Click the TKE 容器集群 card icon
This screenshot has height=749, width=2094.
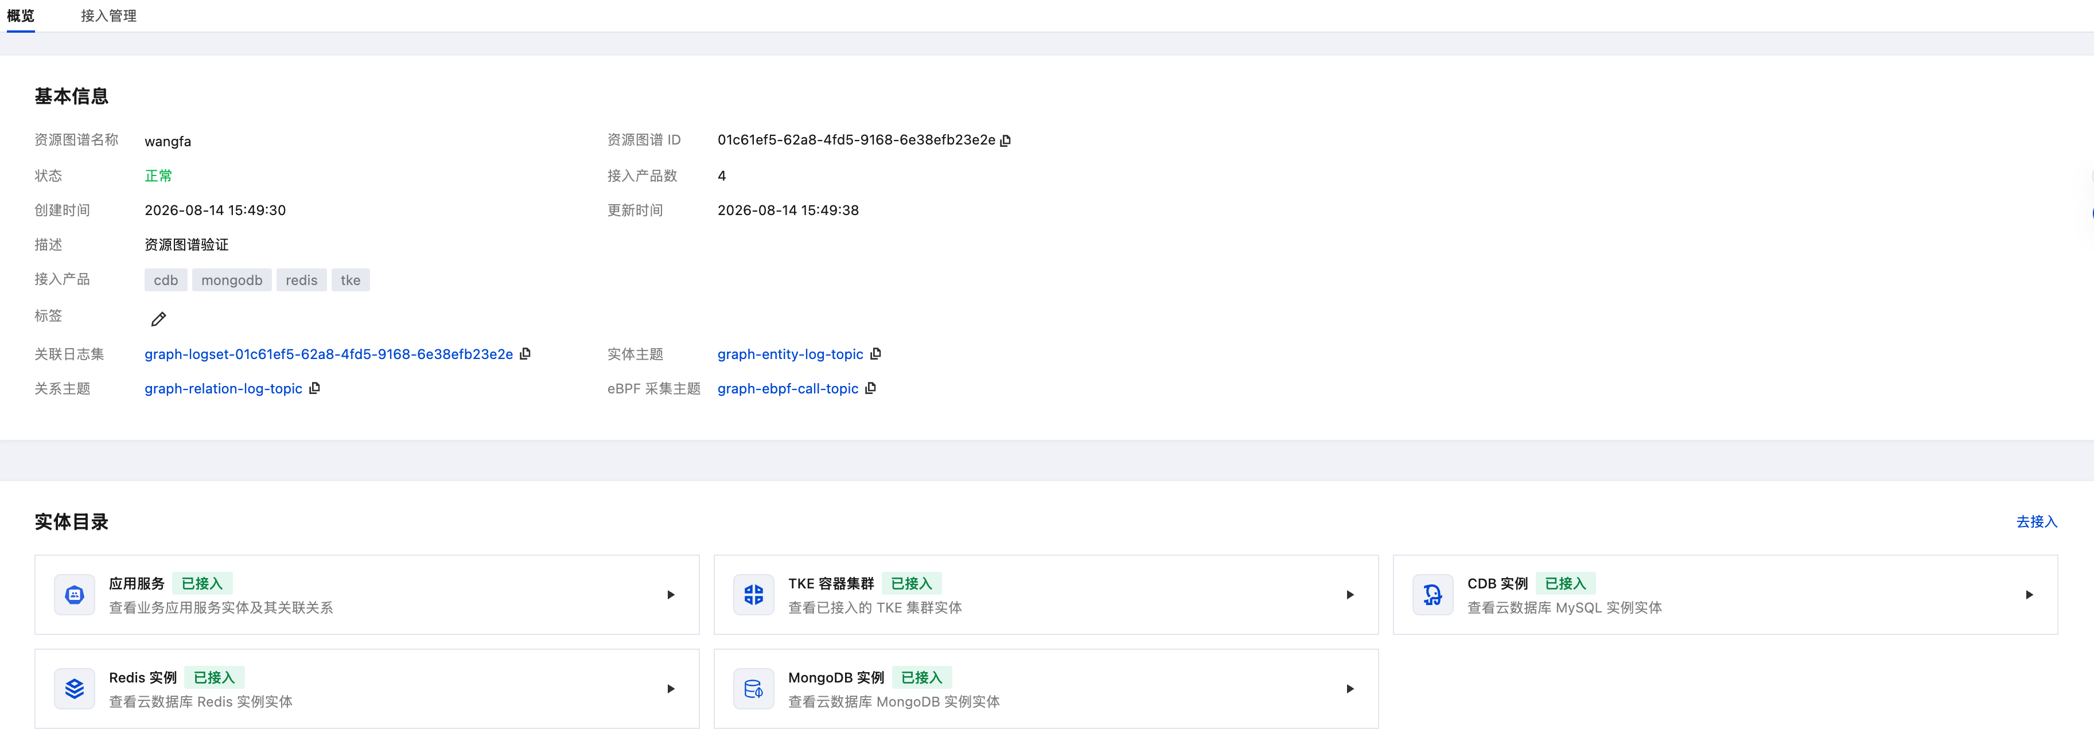[753, 595]
